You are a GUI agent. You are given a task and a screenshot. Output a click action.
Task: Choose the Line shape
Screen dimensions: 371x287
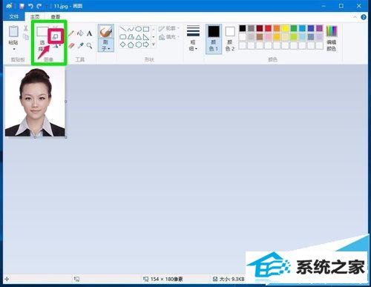click(122, 30)
